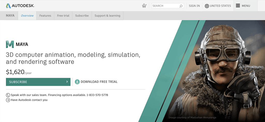Switch to the Overview tab
Image resolution: width=265 pixels, height=122 pixels.
[27, 16]
